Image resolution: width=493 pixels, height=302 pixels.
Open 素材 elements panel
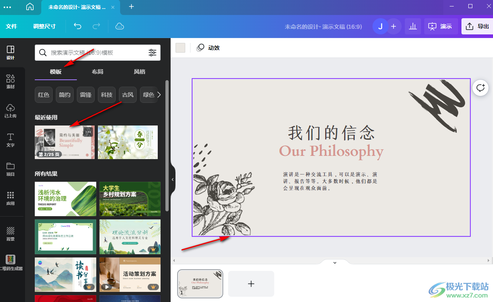click(x=11, y=82)
